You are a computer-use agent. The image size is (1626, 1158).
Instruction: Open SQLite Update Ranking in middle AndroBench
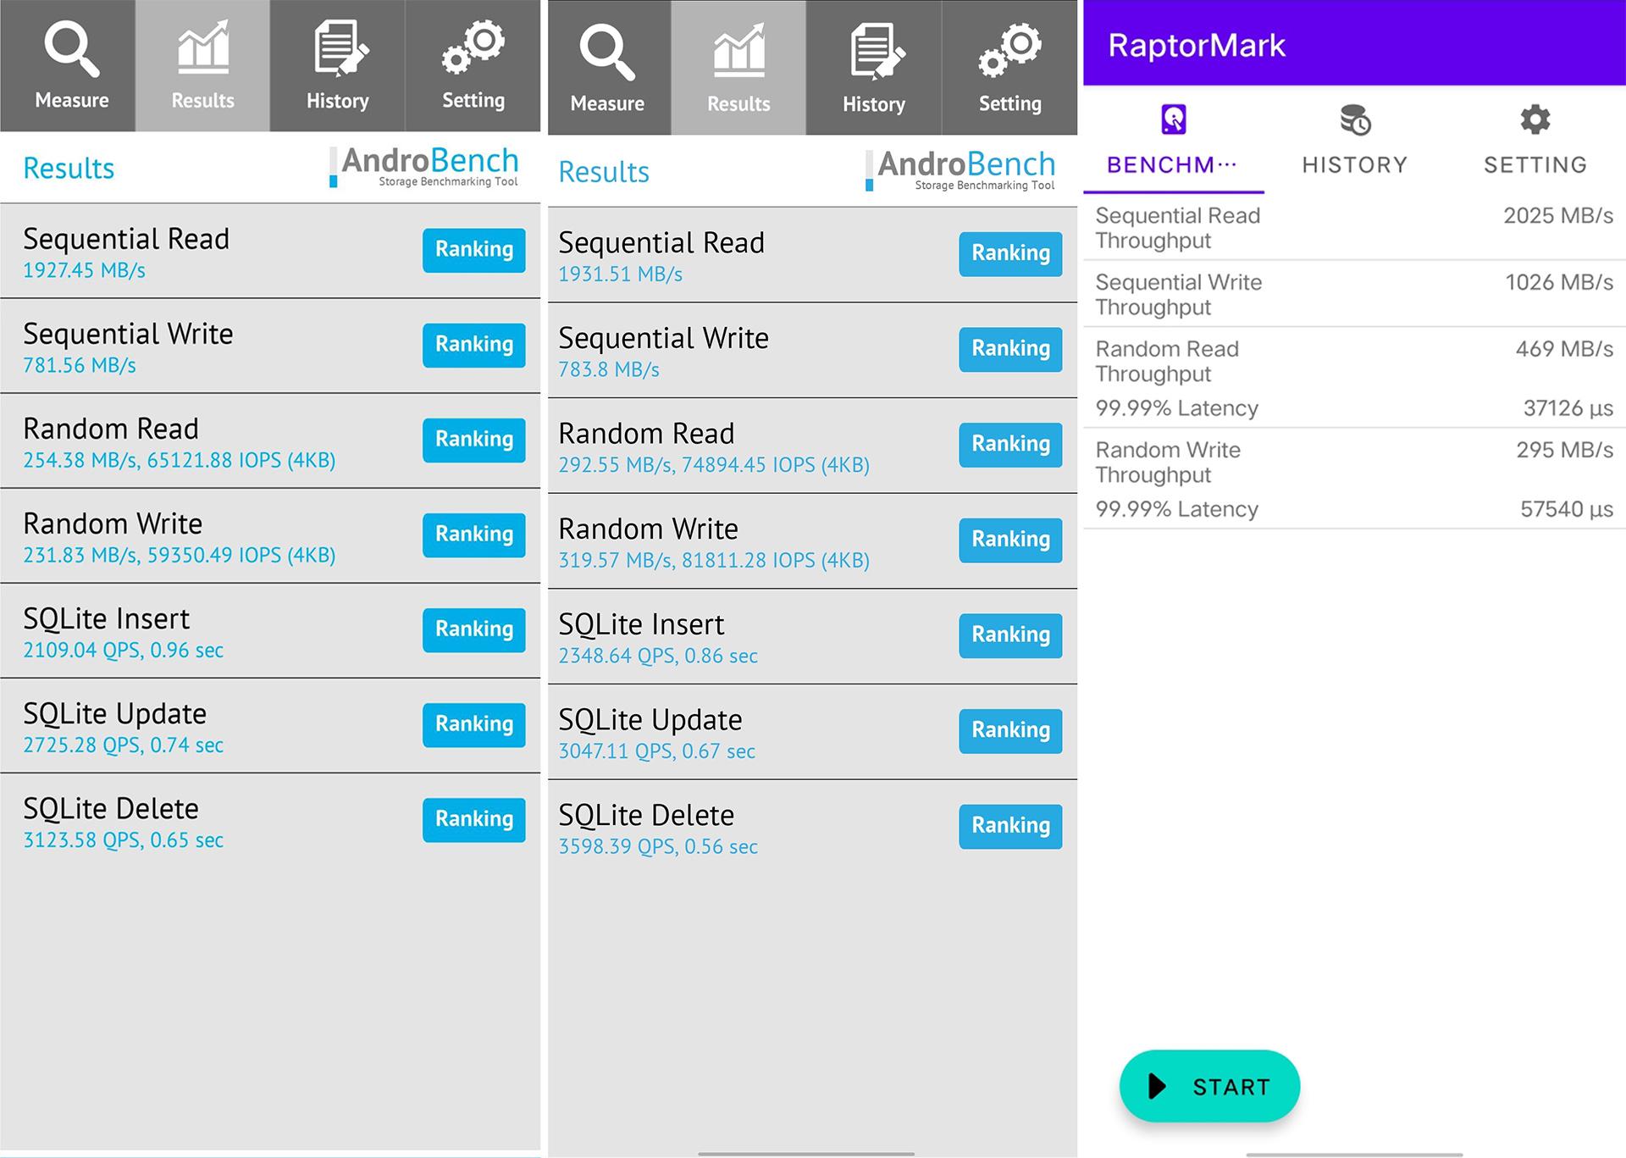[x=1010, y=731]
